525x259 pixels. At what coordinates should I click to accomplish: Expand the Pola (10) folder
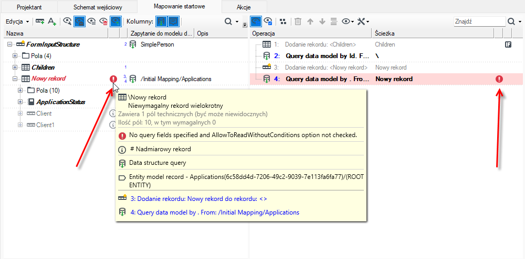(x=20, y=91)
